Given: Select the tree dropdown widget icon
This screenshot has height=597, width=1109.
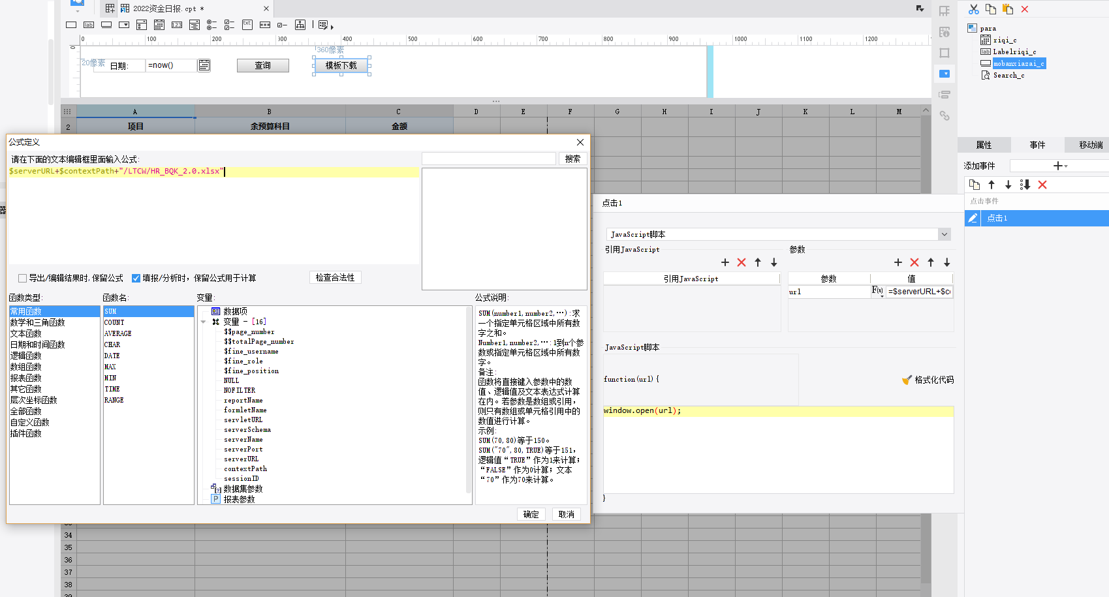Looking at the screenshot, I should (300, 25).
